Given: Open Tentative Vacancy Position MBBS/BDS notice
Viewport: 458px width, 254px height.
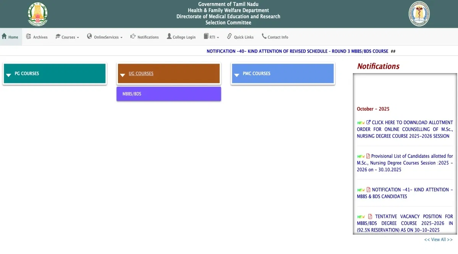Looking at the screenshot, I should click(405, 223).
